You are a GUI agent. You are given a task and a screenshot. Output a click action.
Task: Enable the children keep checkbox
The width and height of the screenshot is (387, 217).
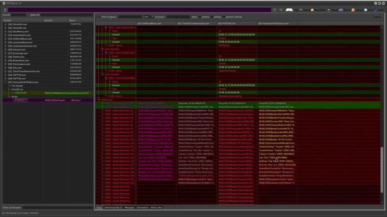click(200, 17)
